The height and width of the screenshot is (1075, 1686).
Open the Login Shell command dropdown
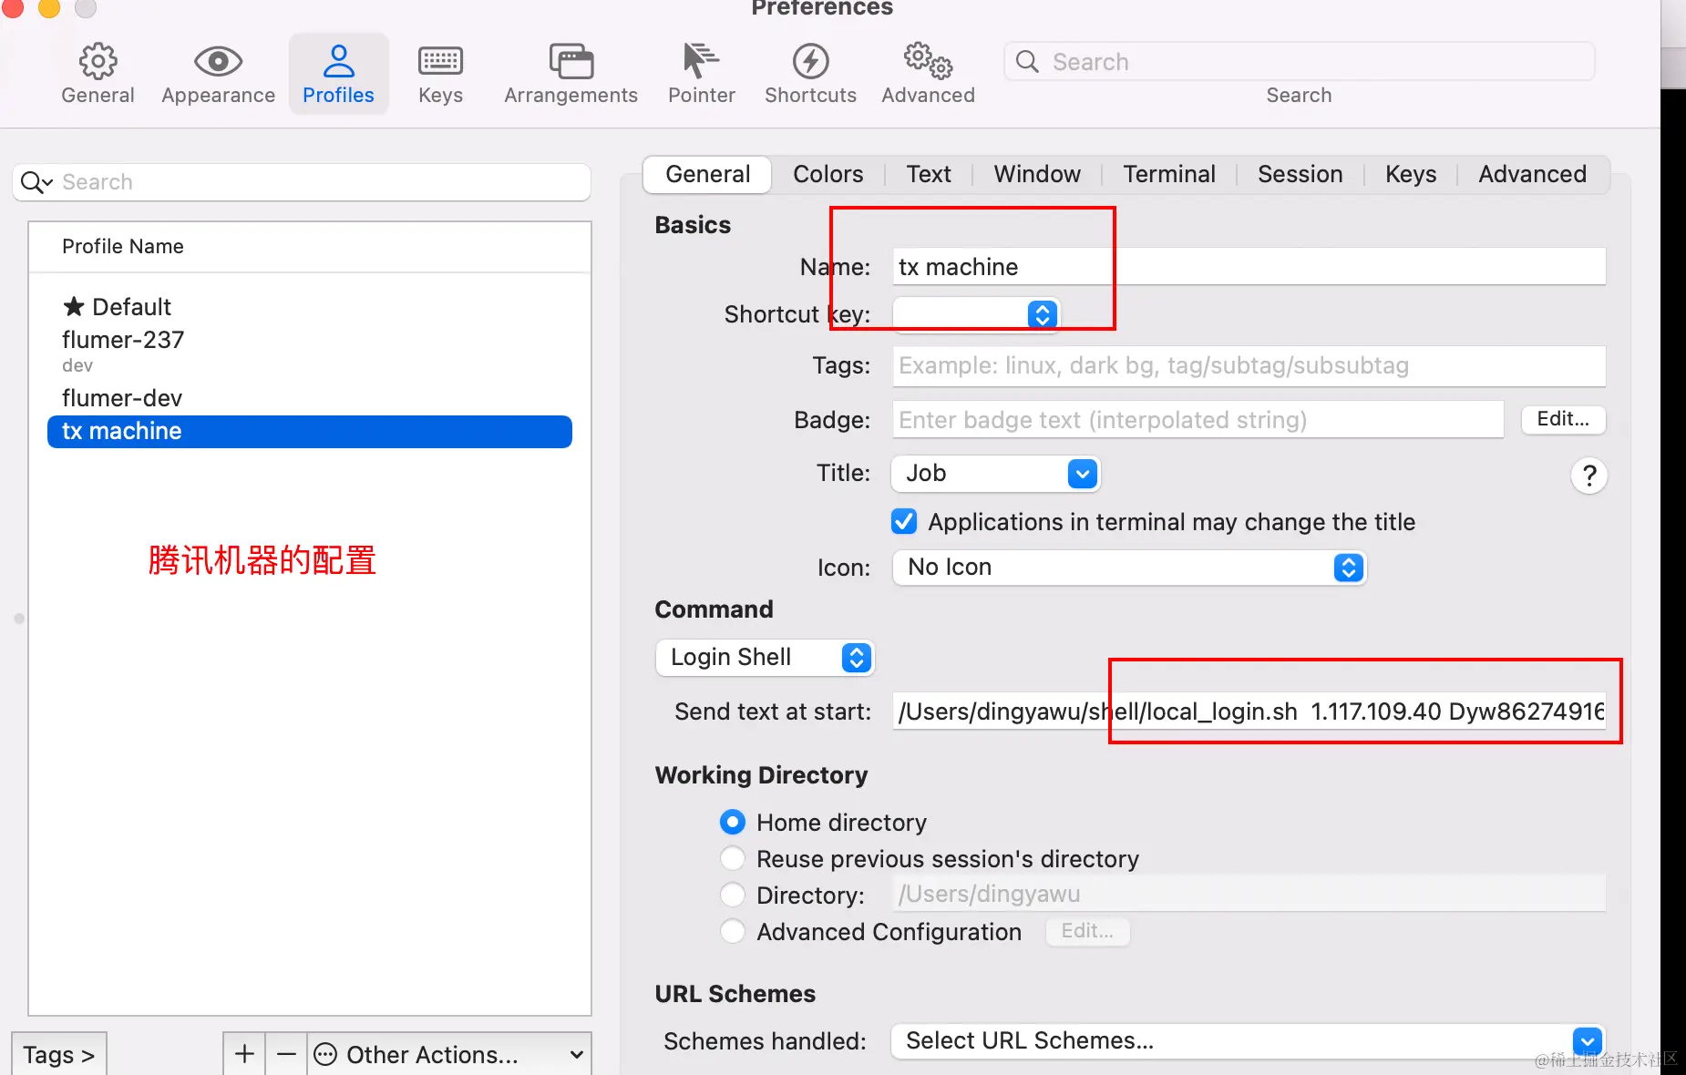pyautogui.click(x=765, y=657)
